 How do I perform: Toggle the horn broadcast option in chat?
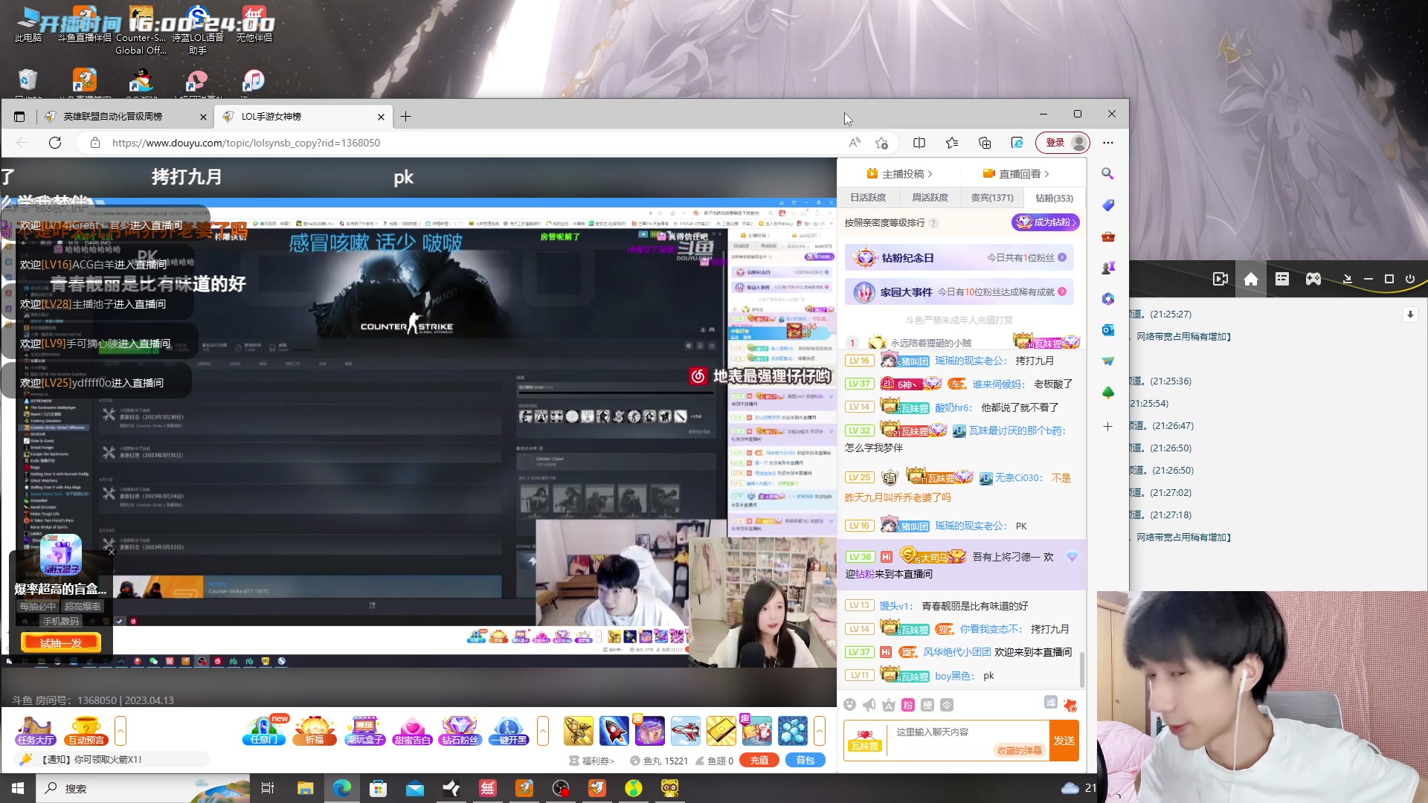869,705
